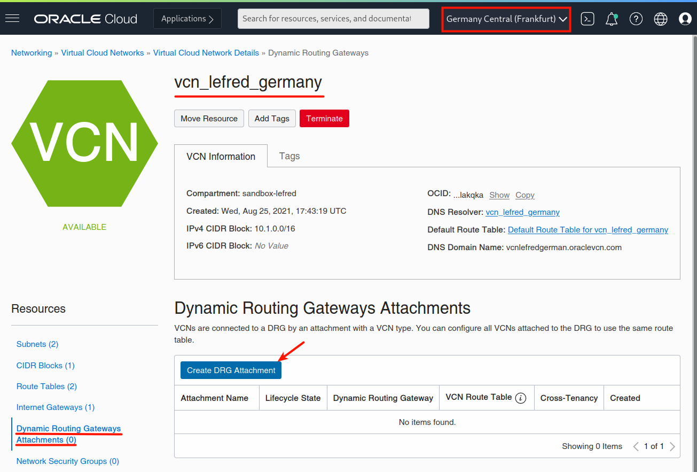The image size is (697, 472).
Task: Open Virtual Cloud Networks breadcrumb link
Action: pos(103,53)
